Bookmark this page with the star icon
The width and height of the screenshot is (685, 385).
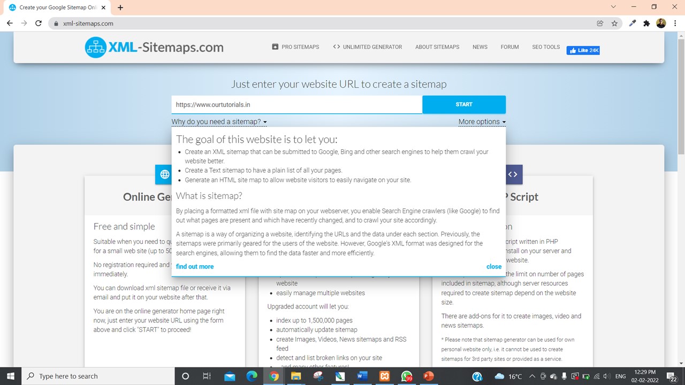pyautogui.click(x=614, y=23)
